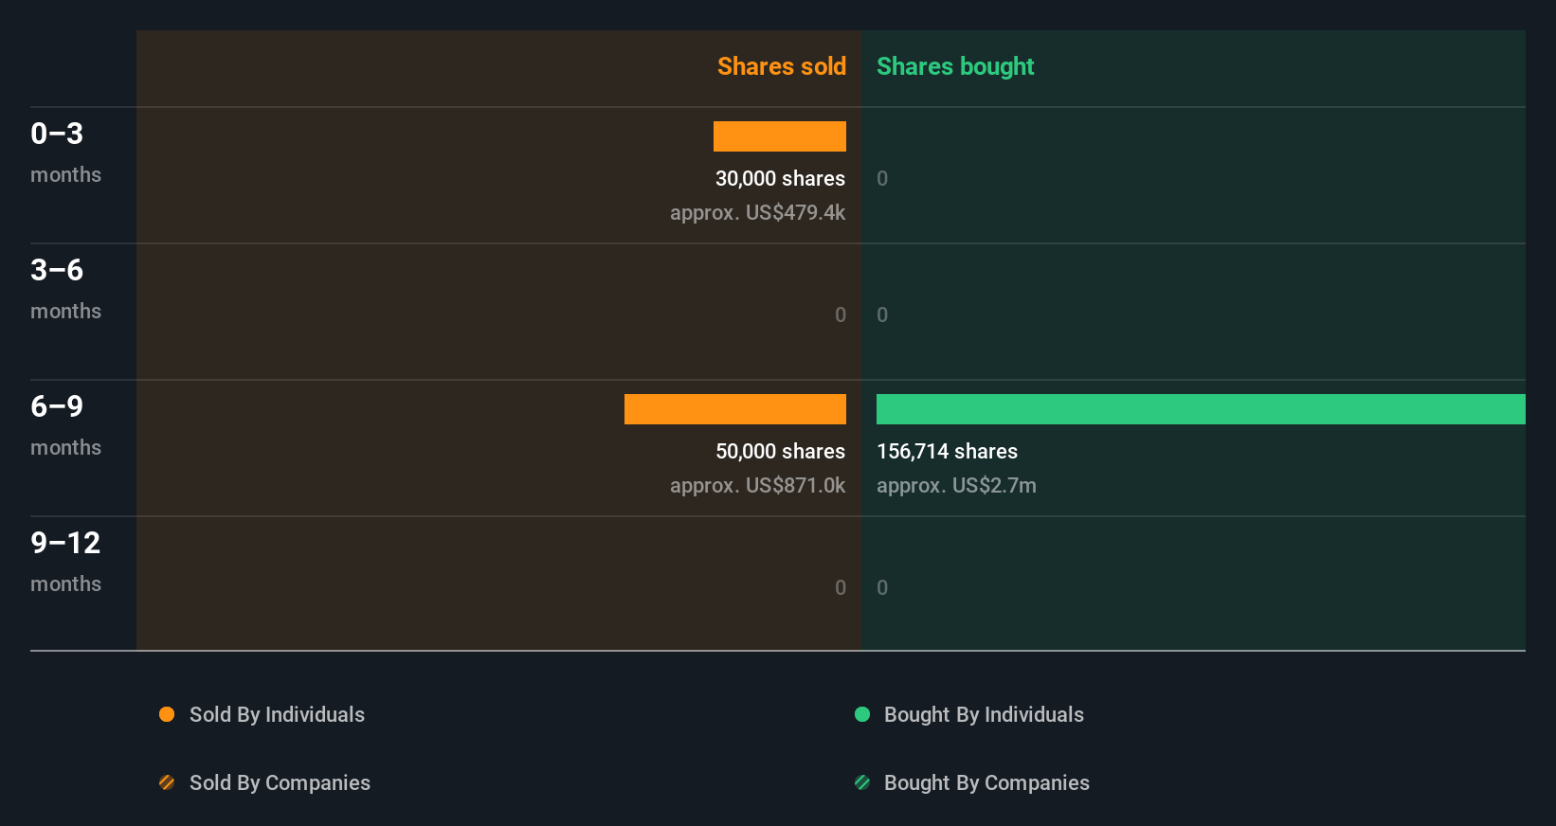Click the green Bought By Individuals legend dot
This screenshot has width=1556, height=826.
[x=862, y=714]
